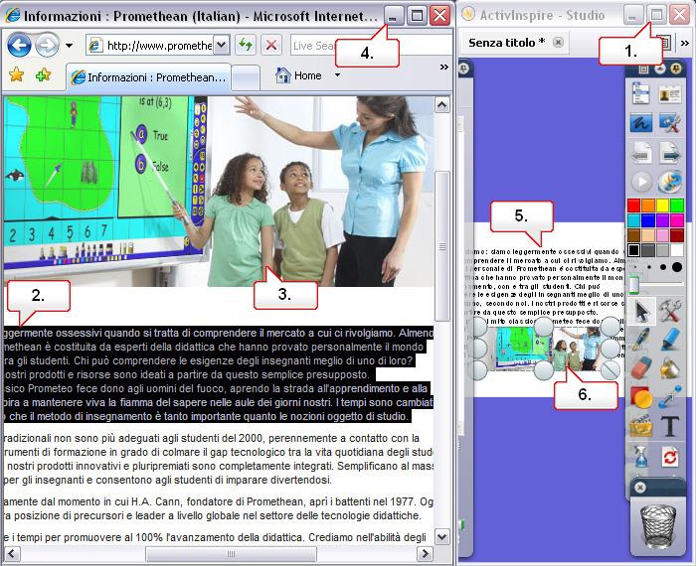Pick the yellow color swatch
Viewport: 696px width, 566px height.
pos(663,206)
